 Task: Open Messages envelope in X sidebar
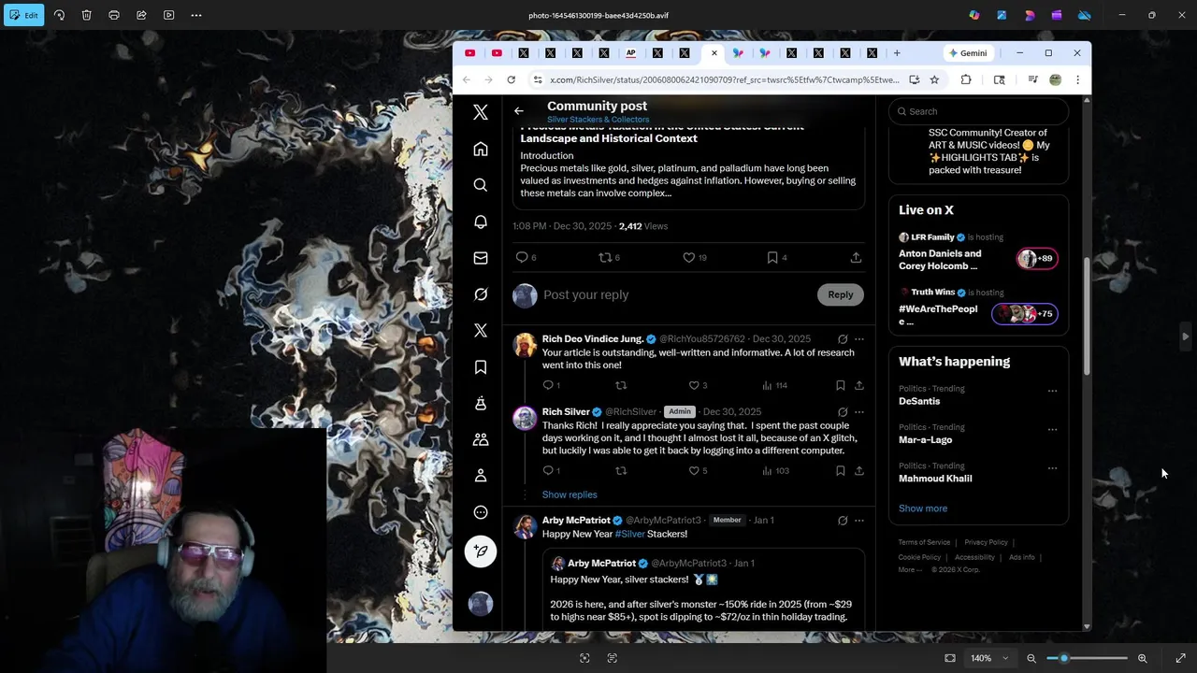481,258
